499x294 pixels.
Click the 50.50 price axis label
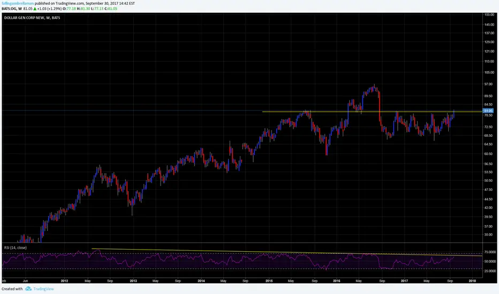pos(488,180)
